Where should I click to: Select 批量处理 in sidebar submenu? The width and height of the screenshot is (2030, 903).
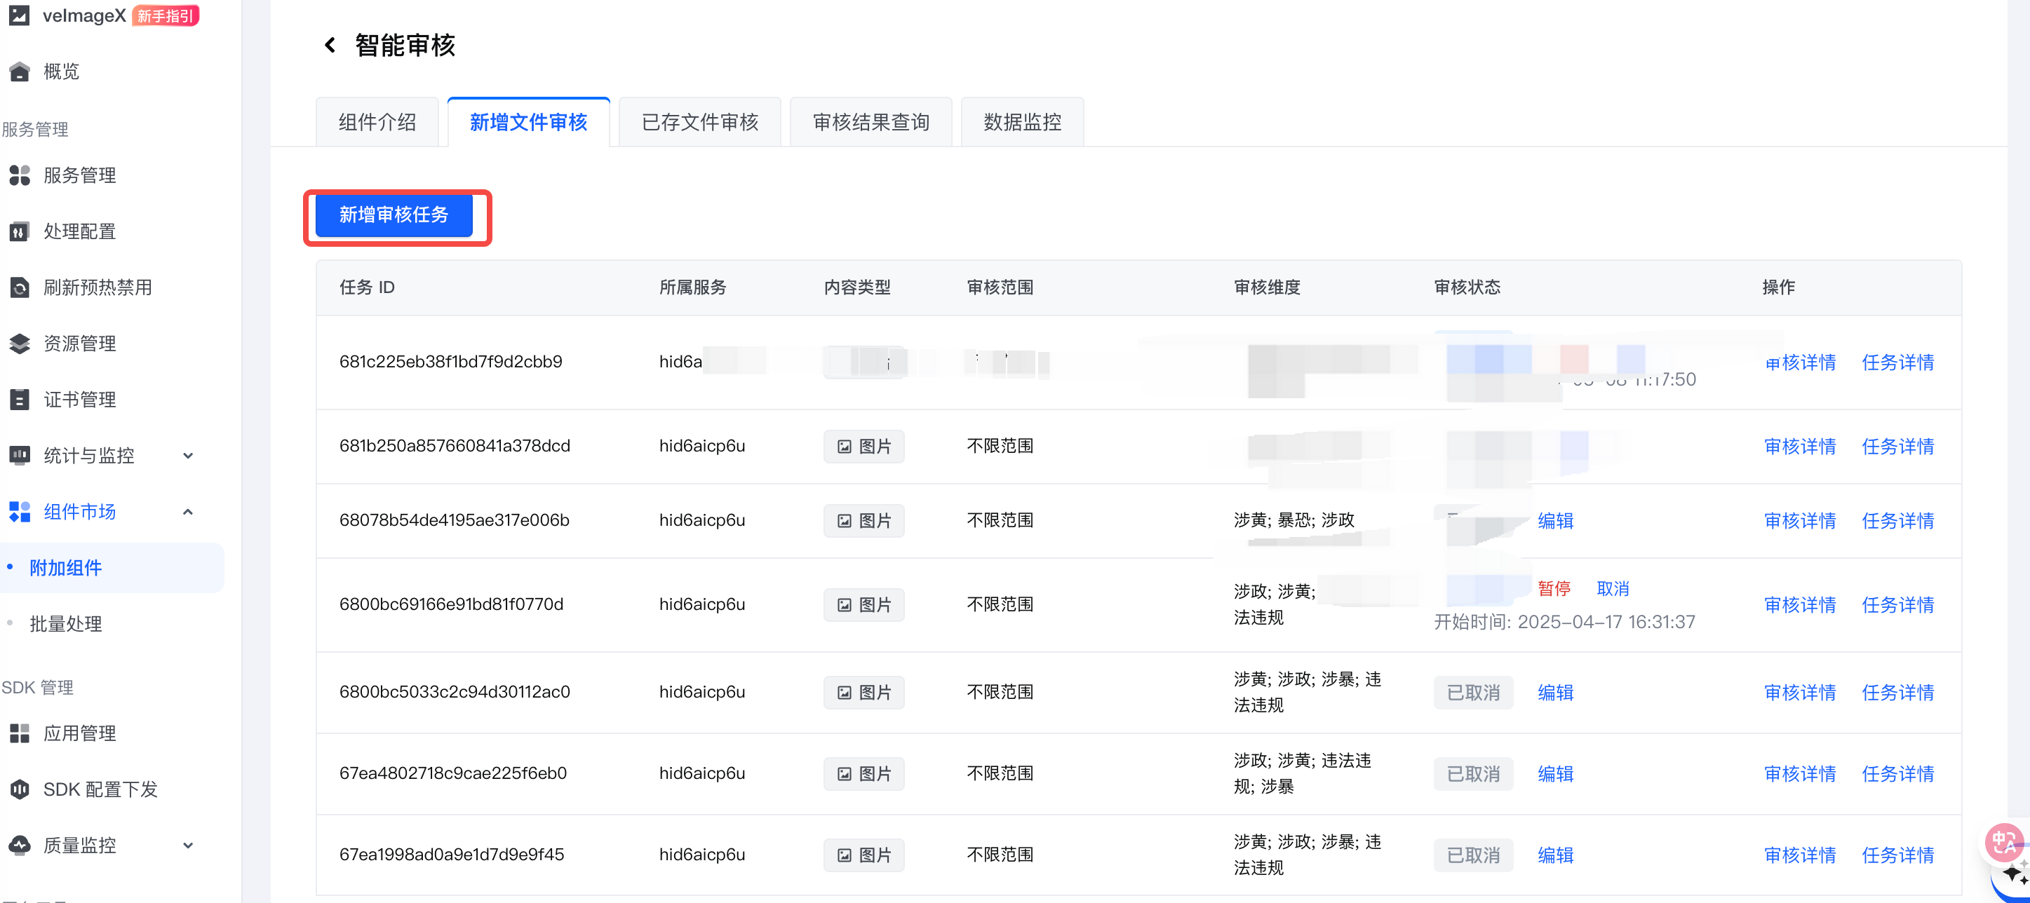[x=65, y=624]
